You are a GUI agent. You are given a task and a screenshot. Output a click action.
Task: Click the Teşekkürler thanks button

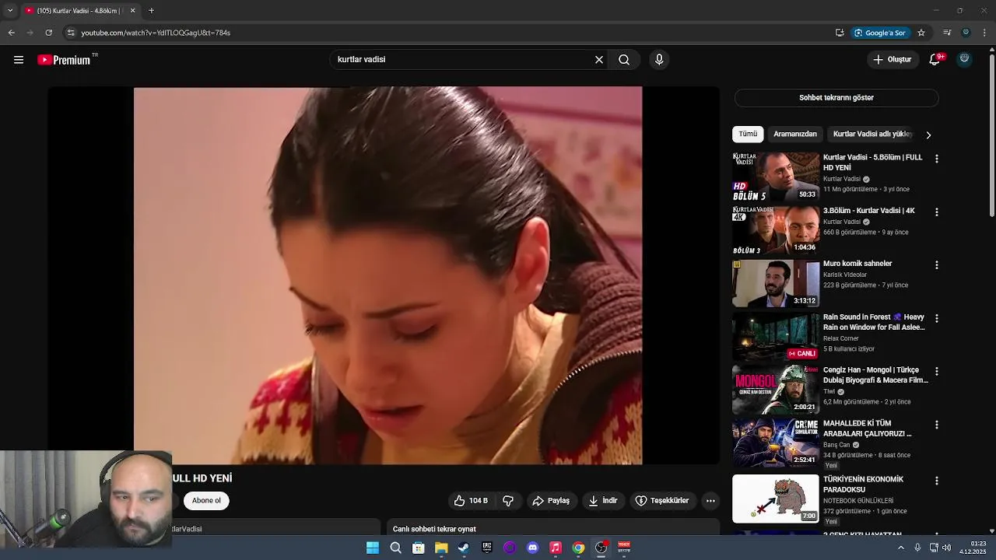tap(662, 501)
